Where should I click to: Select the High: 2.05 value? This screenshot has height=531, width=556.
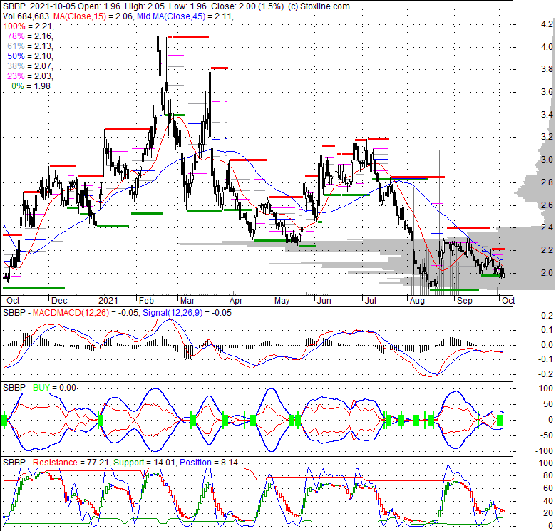tap(144, 6)
